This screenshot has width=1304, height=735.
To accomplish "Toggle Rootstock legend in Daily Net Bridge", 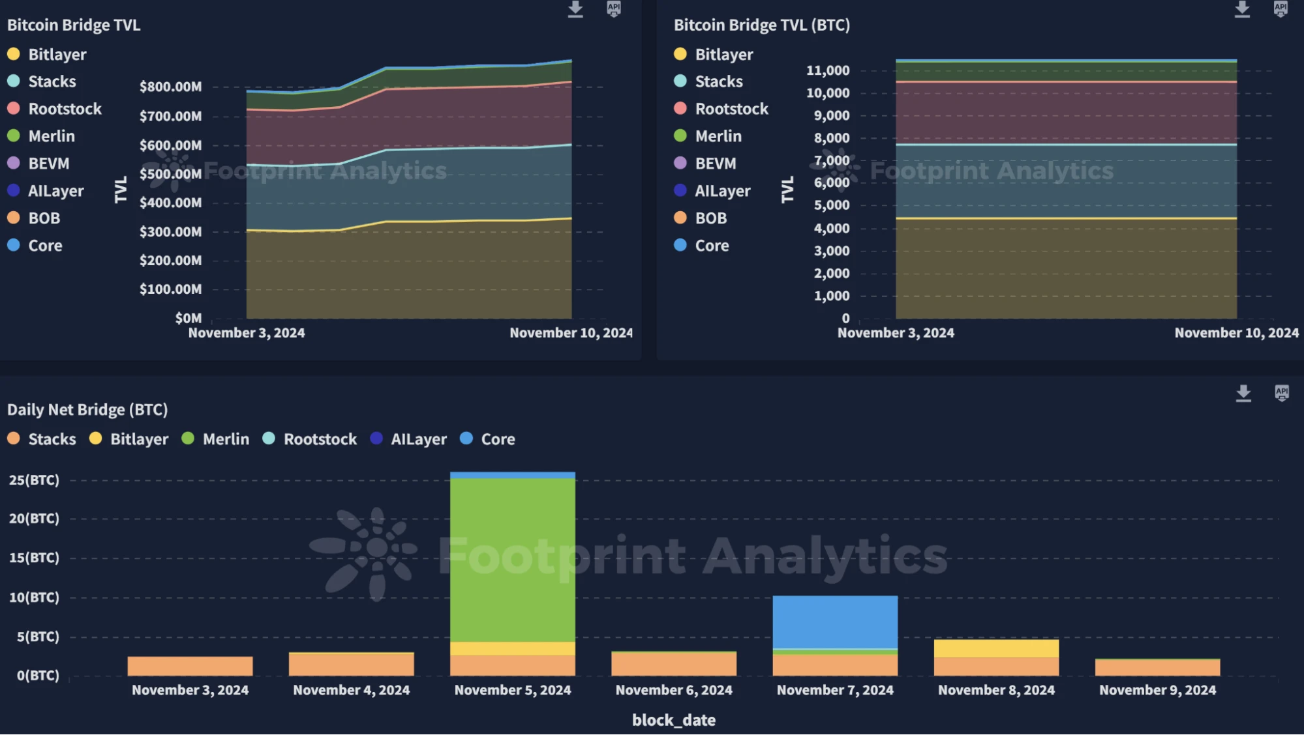I will click(310, 439).
